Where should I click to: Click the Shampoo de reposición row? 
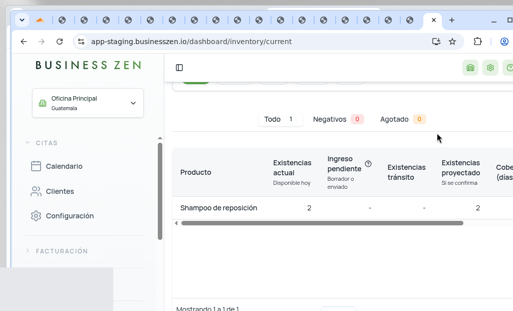click(343, 208)
